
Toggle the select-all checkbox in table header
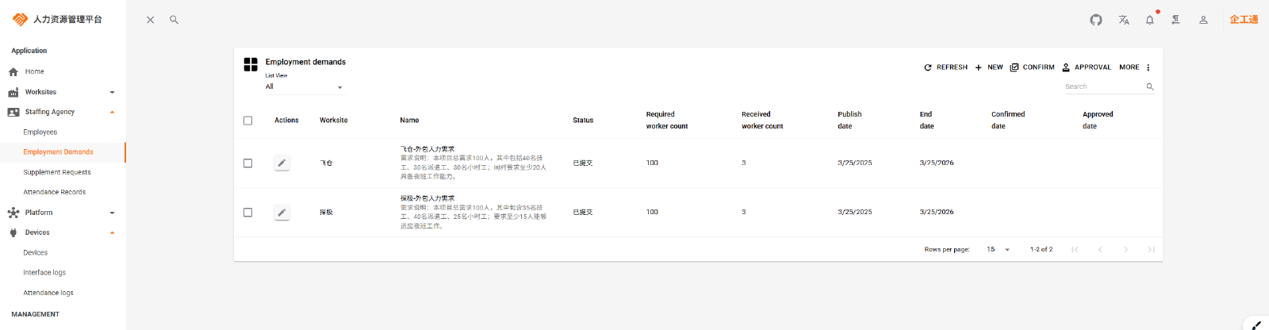click(x=247, y=121)
